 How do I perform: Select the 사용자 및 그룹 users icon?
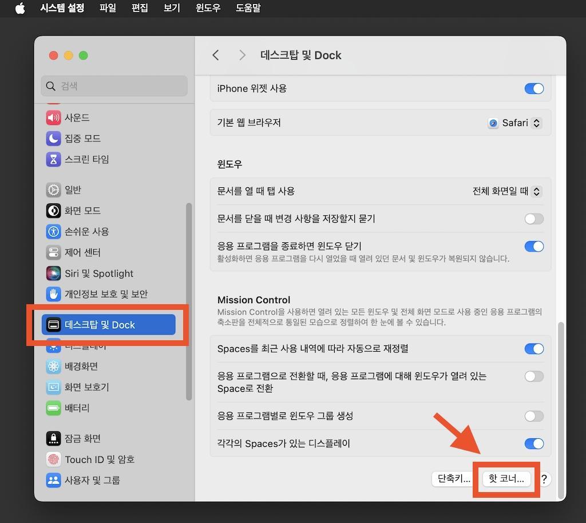pos(53,480)
